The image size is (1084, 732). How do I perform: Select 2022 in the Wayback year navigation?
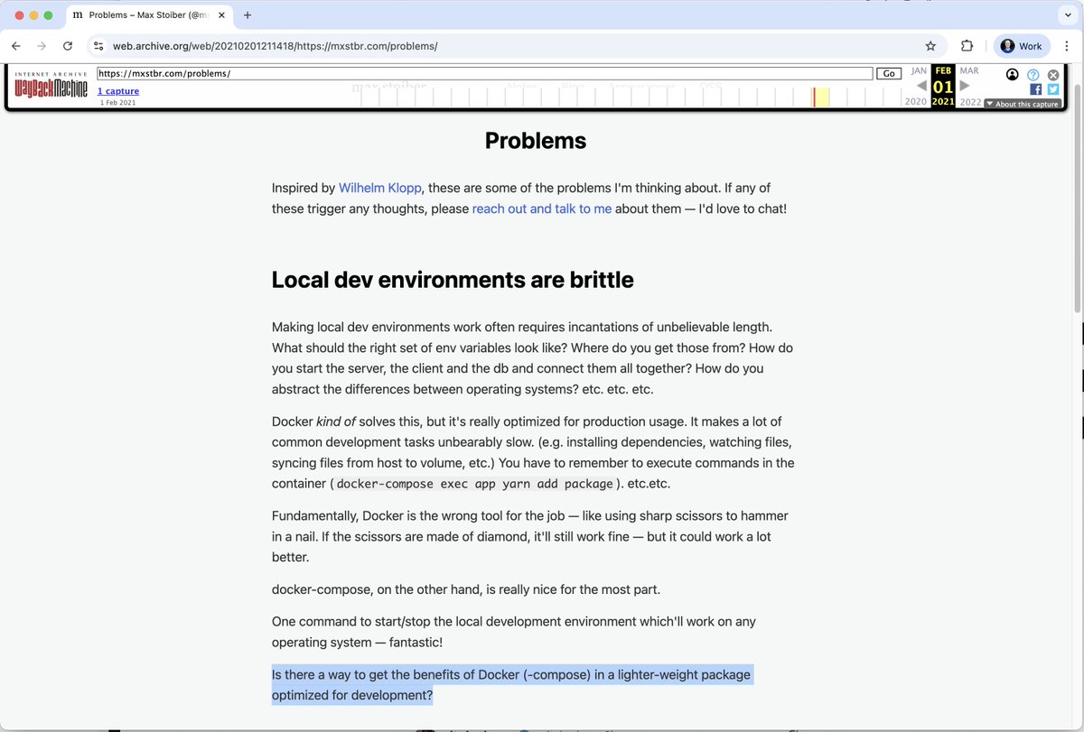pos(970,102)
